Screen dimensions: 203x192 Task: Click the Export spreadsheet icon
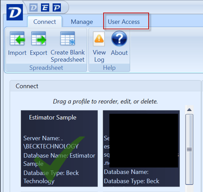39,38
